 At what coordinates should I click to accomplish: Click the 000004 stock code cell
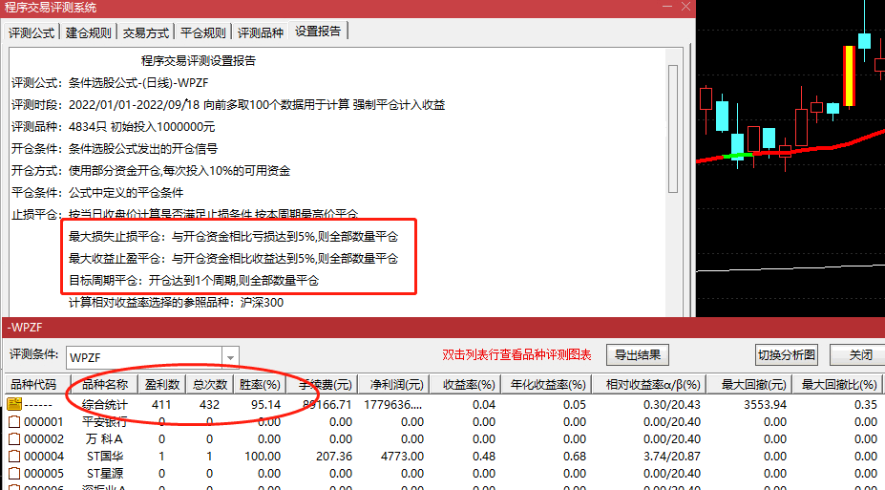(44, 457)
